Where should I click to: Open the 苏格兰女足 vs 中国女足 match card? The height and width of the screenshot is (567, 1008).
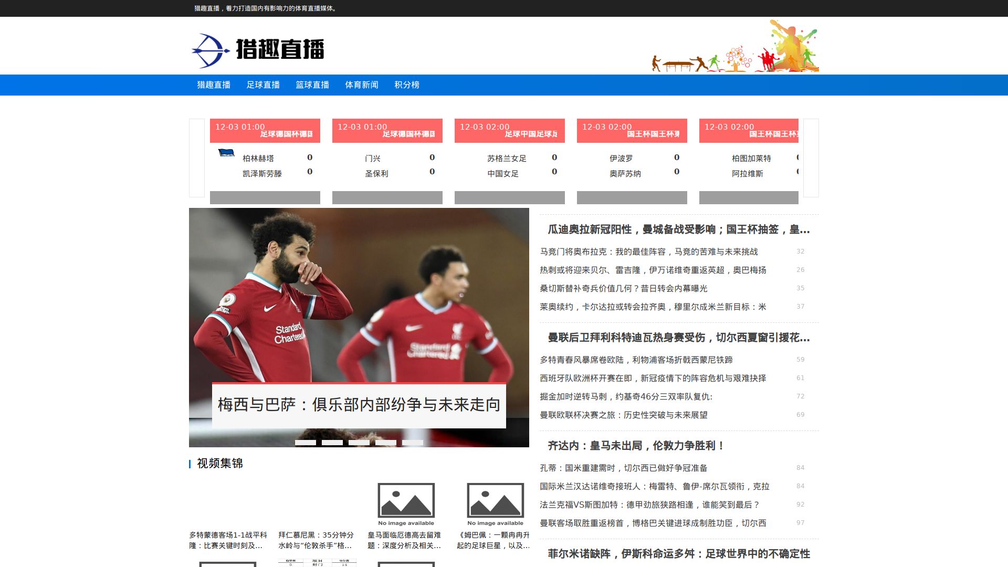(x=509, y=165)
